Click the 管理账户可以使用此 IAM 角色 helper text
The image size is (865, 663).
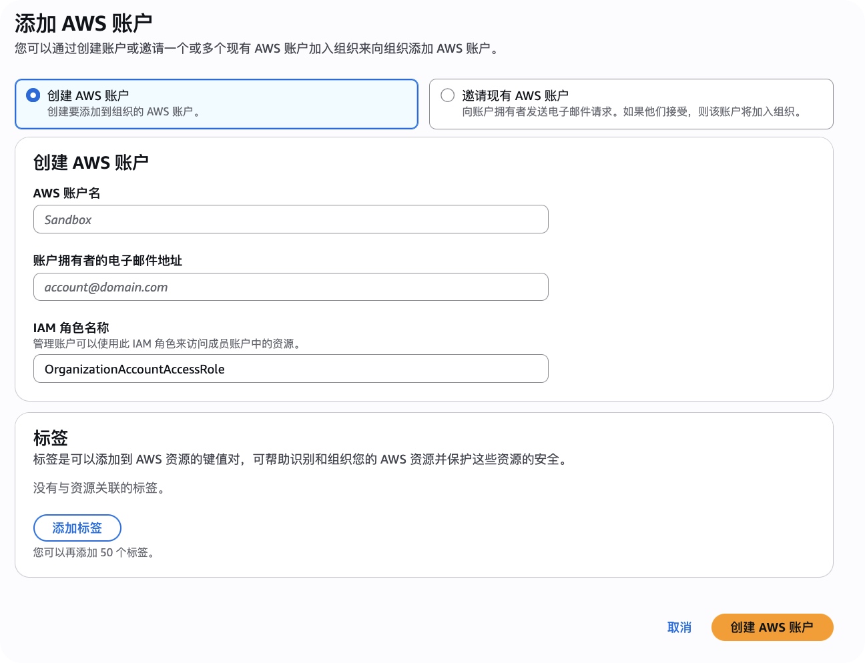click(x=168, y=344)
